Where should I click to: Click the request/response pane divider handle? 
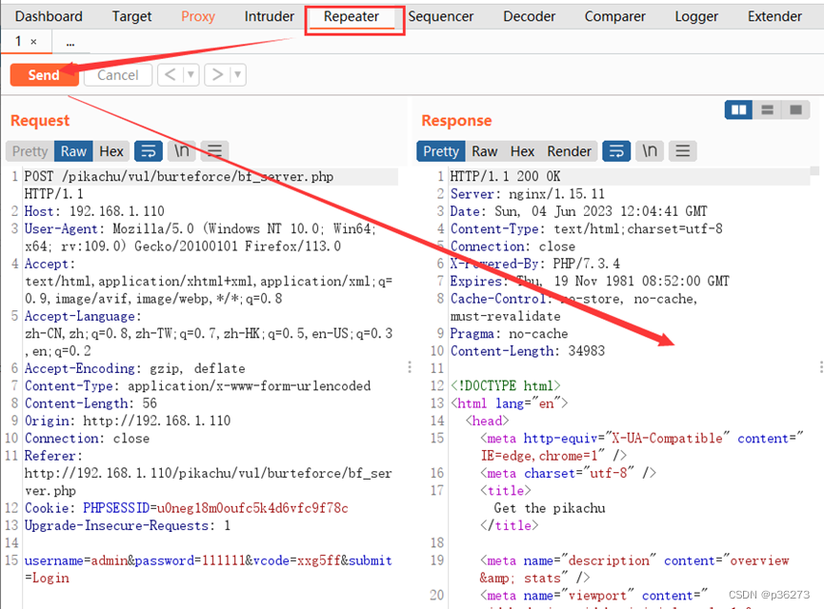click(x=410, y=367)
